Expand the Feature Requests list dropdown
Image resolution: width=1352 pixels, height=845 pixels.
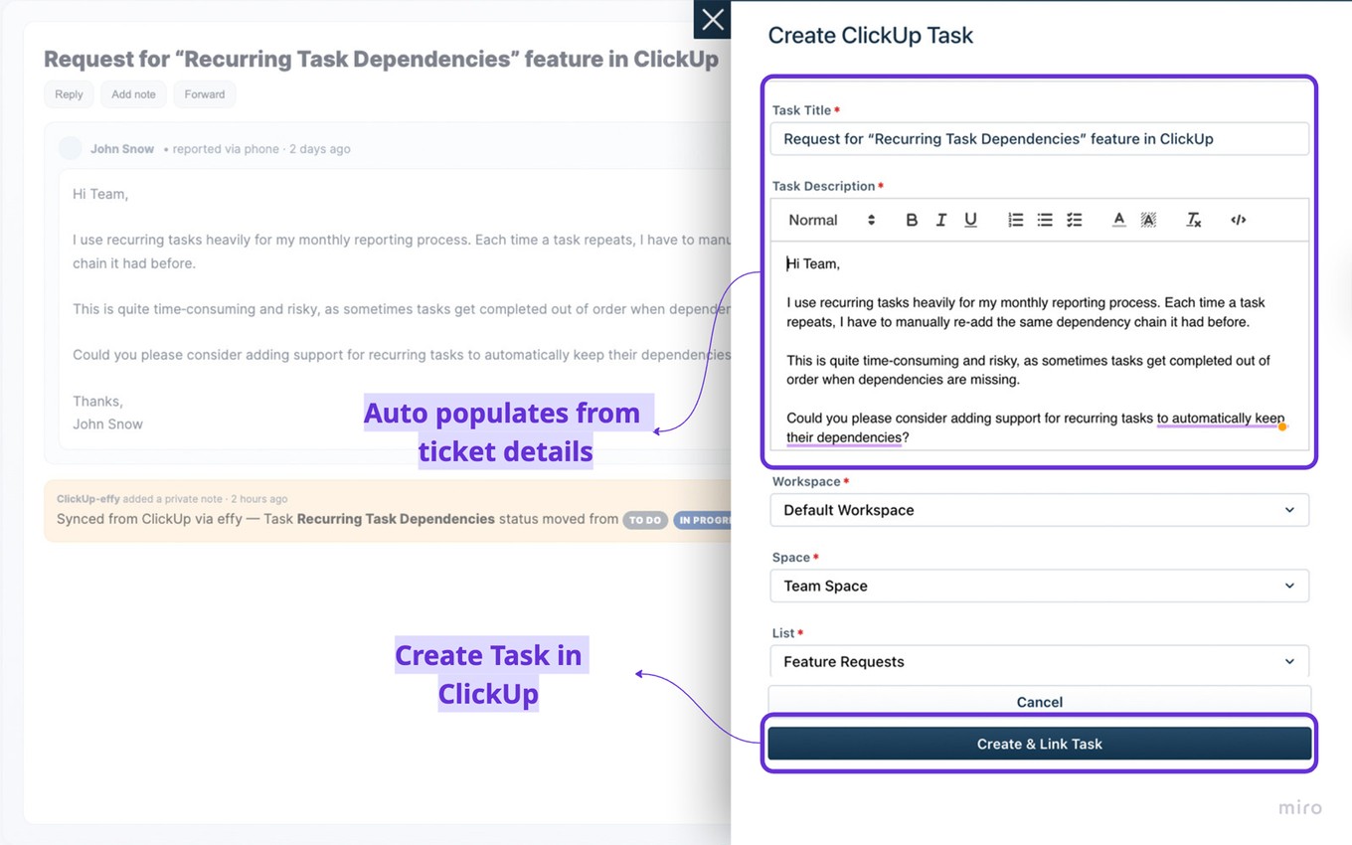pyautogui.click(x=1039, y=661)
